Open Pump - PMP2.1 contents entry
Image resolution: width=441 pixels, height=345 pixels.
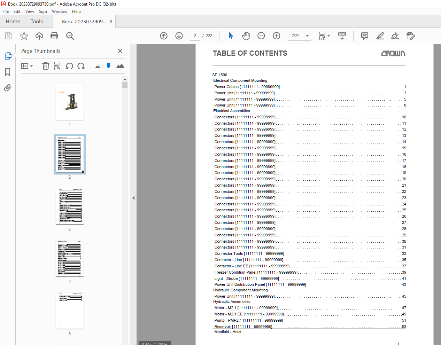[310, 320]
